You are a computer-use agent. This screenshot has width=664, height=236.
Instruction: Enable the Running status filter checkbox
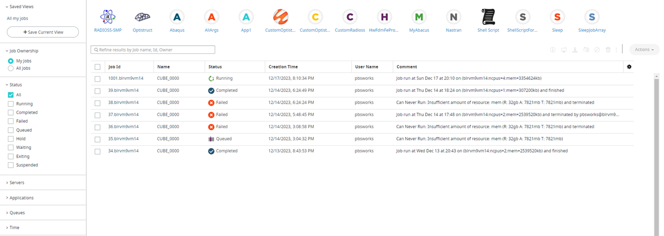11,104
